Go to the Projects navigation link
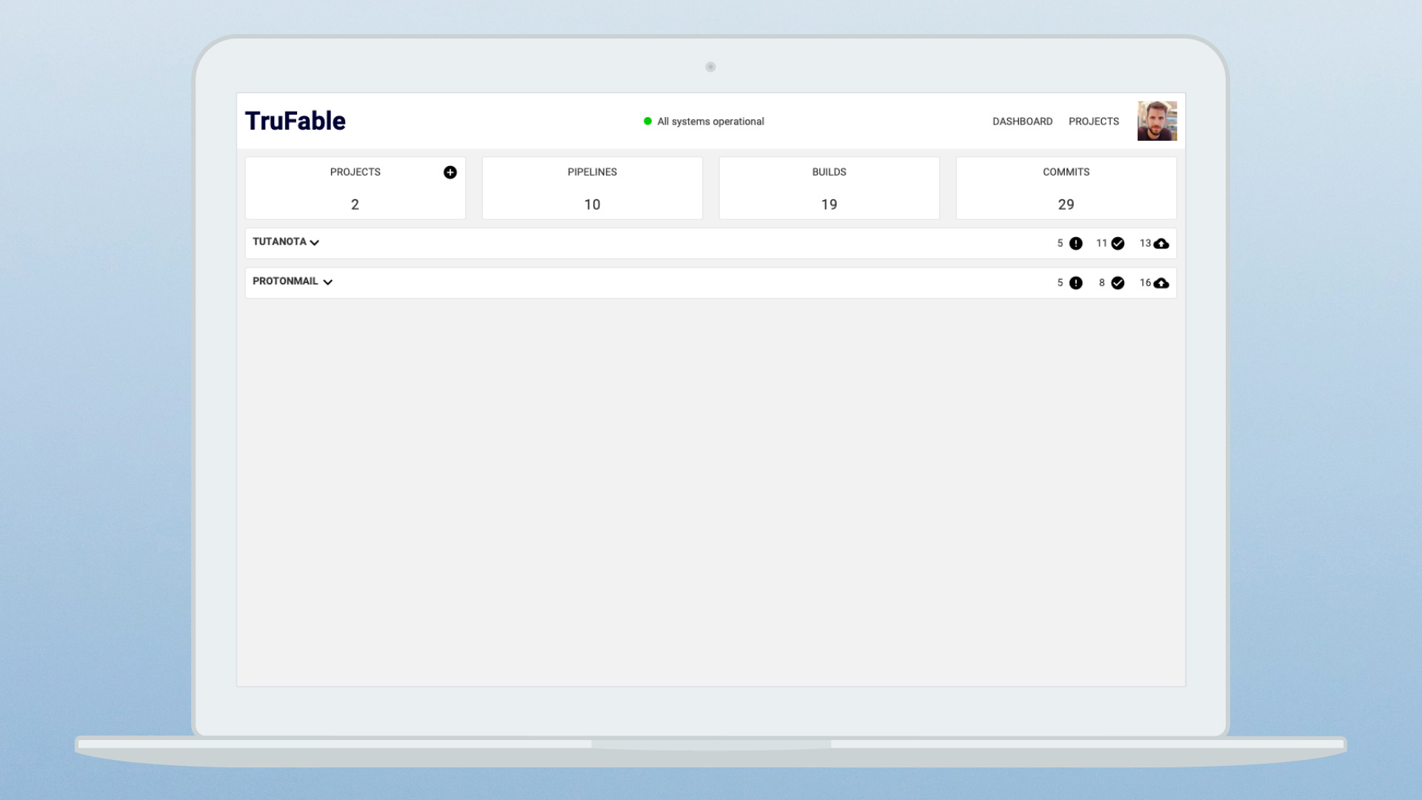The height and width of the screenshot is (800, 1422). [x=1093, y=121]
